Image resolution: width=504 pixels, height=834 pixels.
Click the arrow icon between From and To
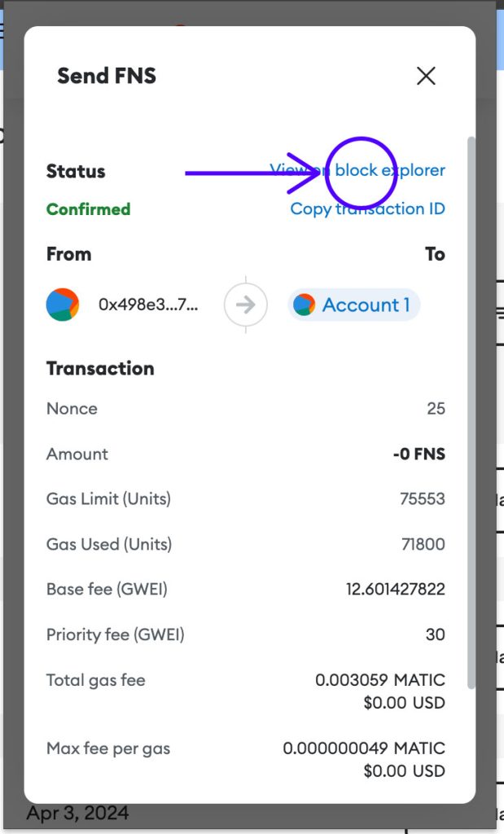coord(246,305)
